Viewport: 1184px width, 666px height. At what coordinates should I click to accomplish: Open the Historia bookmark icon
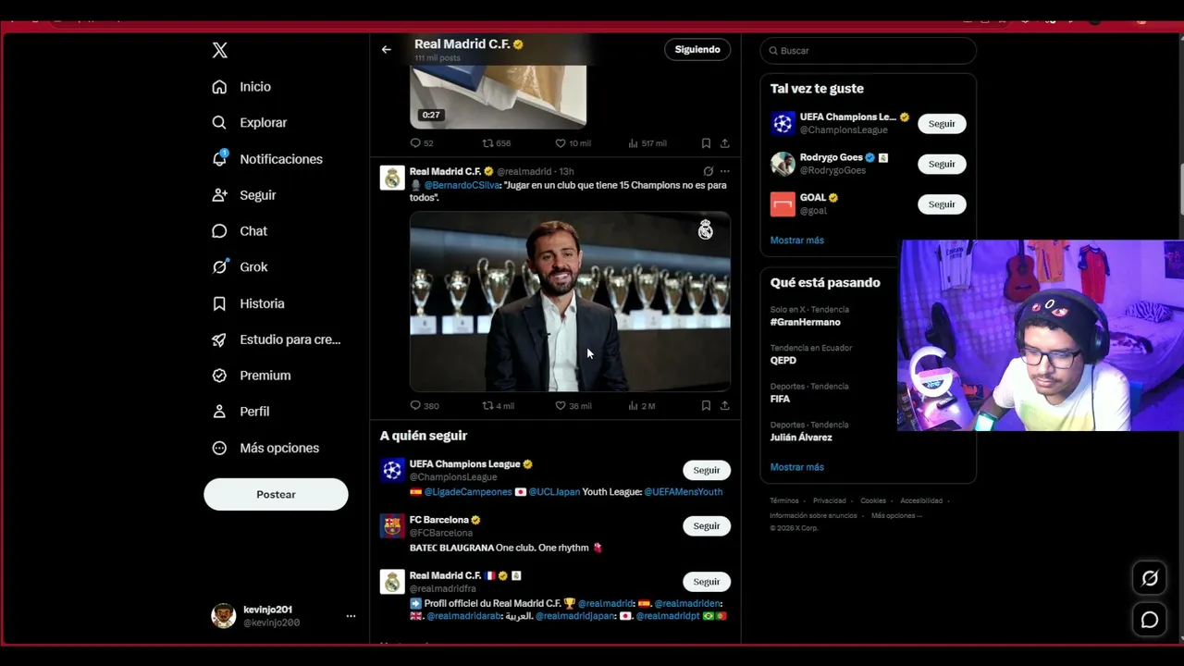(x=219, y=303)
